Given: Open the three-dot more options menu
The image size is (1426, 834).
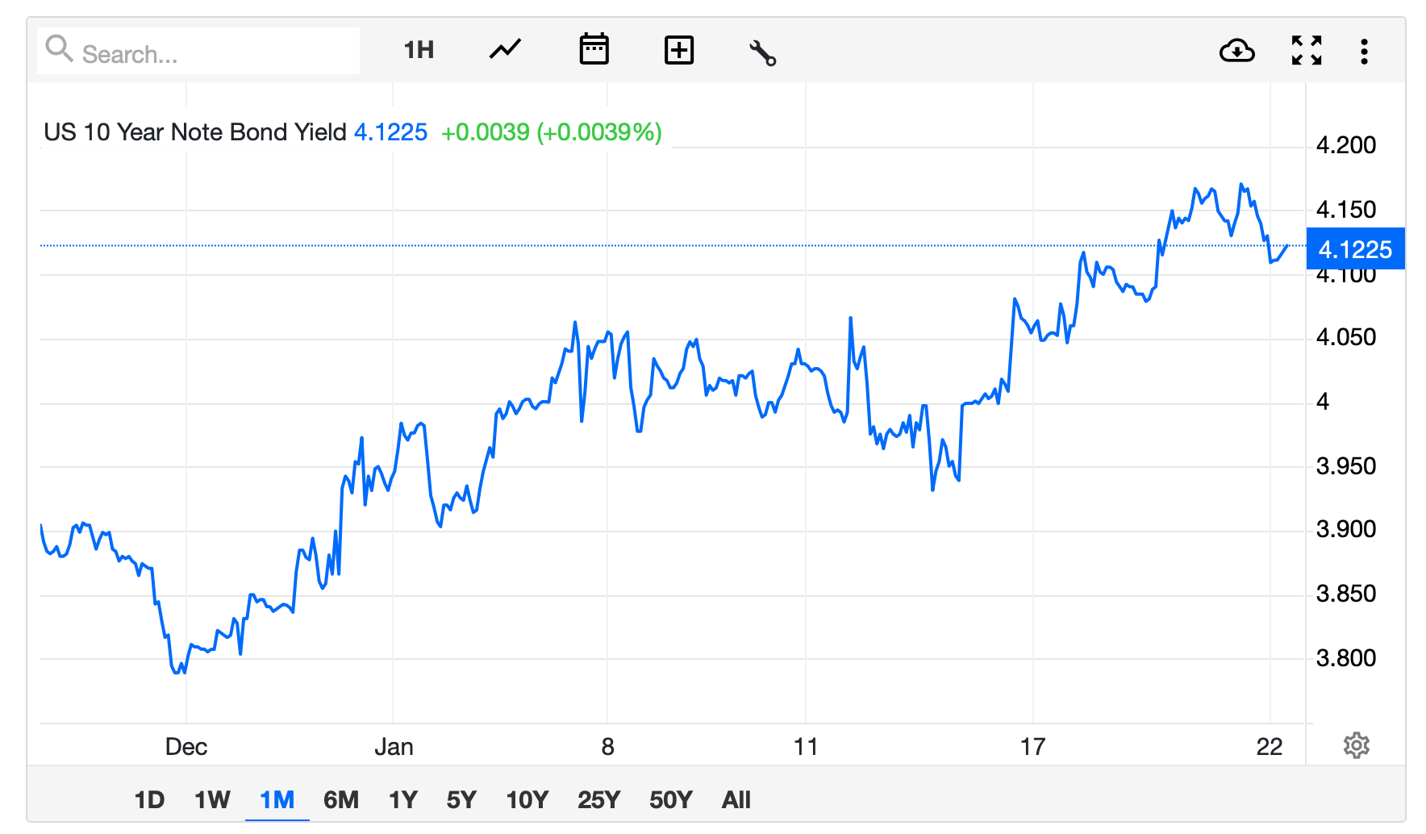Looking at the screenshot, I should (x=1364, y=52).
